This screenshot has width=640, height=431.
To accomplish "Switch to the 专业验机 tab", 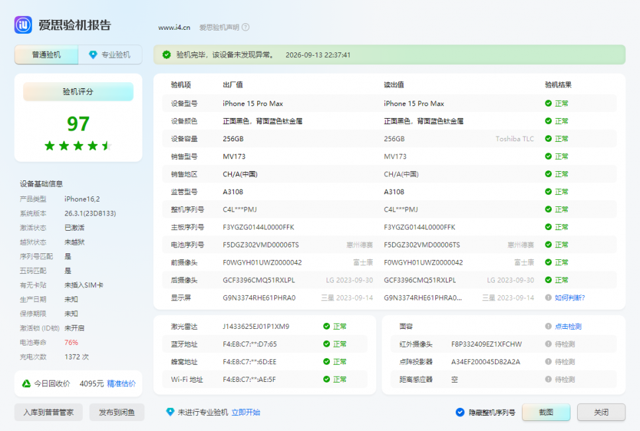I will click(x=110, y=55).
